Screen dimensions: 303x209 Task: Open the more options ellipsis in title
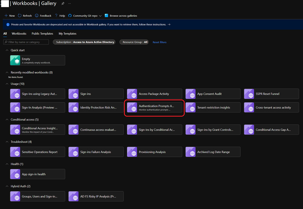[x=70, y=4]
